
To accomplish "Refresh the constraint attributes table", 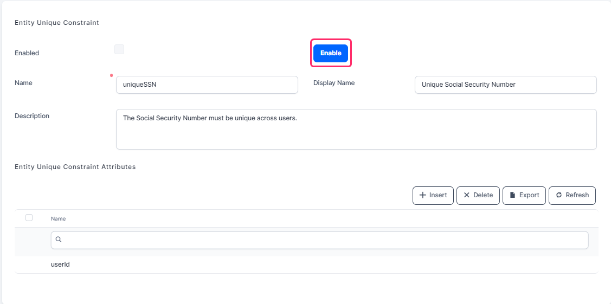I will (572, 195).
